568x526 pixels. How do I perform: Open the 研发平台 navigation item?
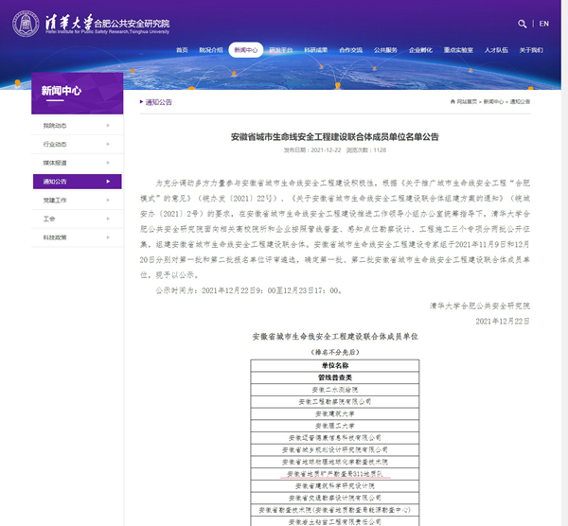281,50
